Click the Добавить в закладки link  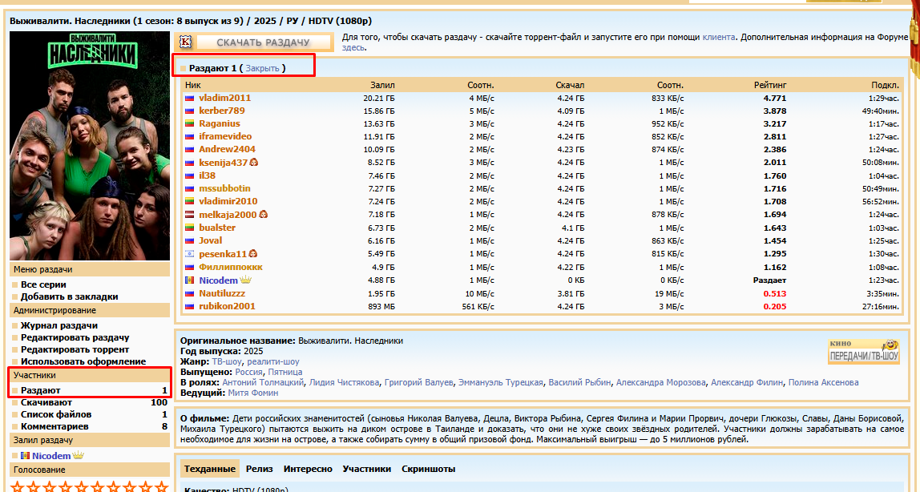(x=69, y=296)
